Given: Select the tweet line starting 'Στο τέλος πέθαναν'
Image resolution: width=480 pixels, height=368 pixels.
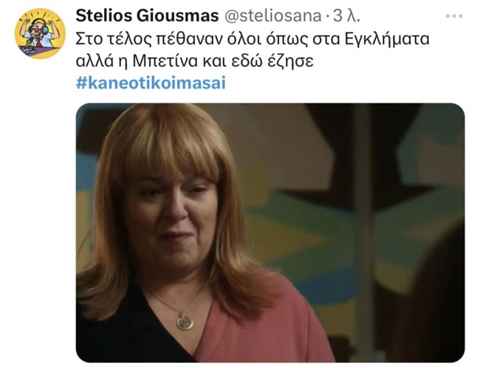Looking at the screenshot, I should (x=253, y=39).
